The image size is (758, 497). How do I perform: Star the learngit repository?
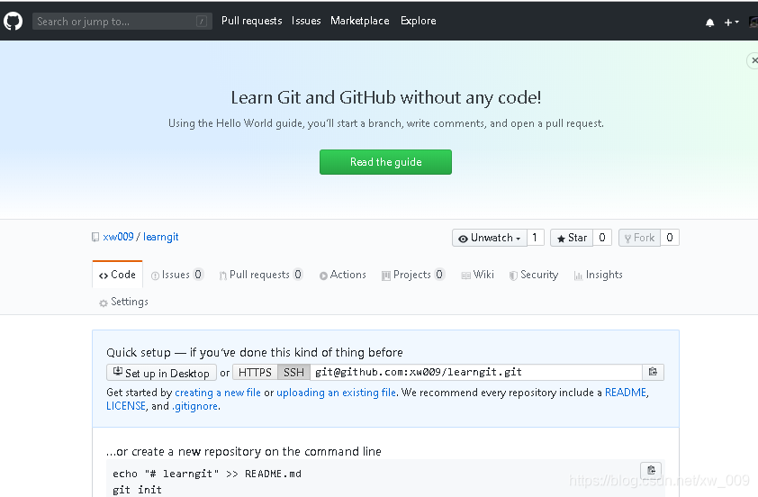[572, 238]
